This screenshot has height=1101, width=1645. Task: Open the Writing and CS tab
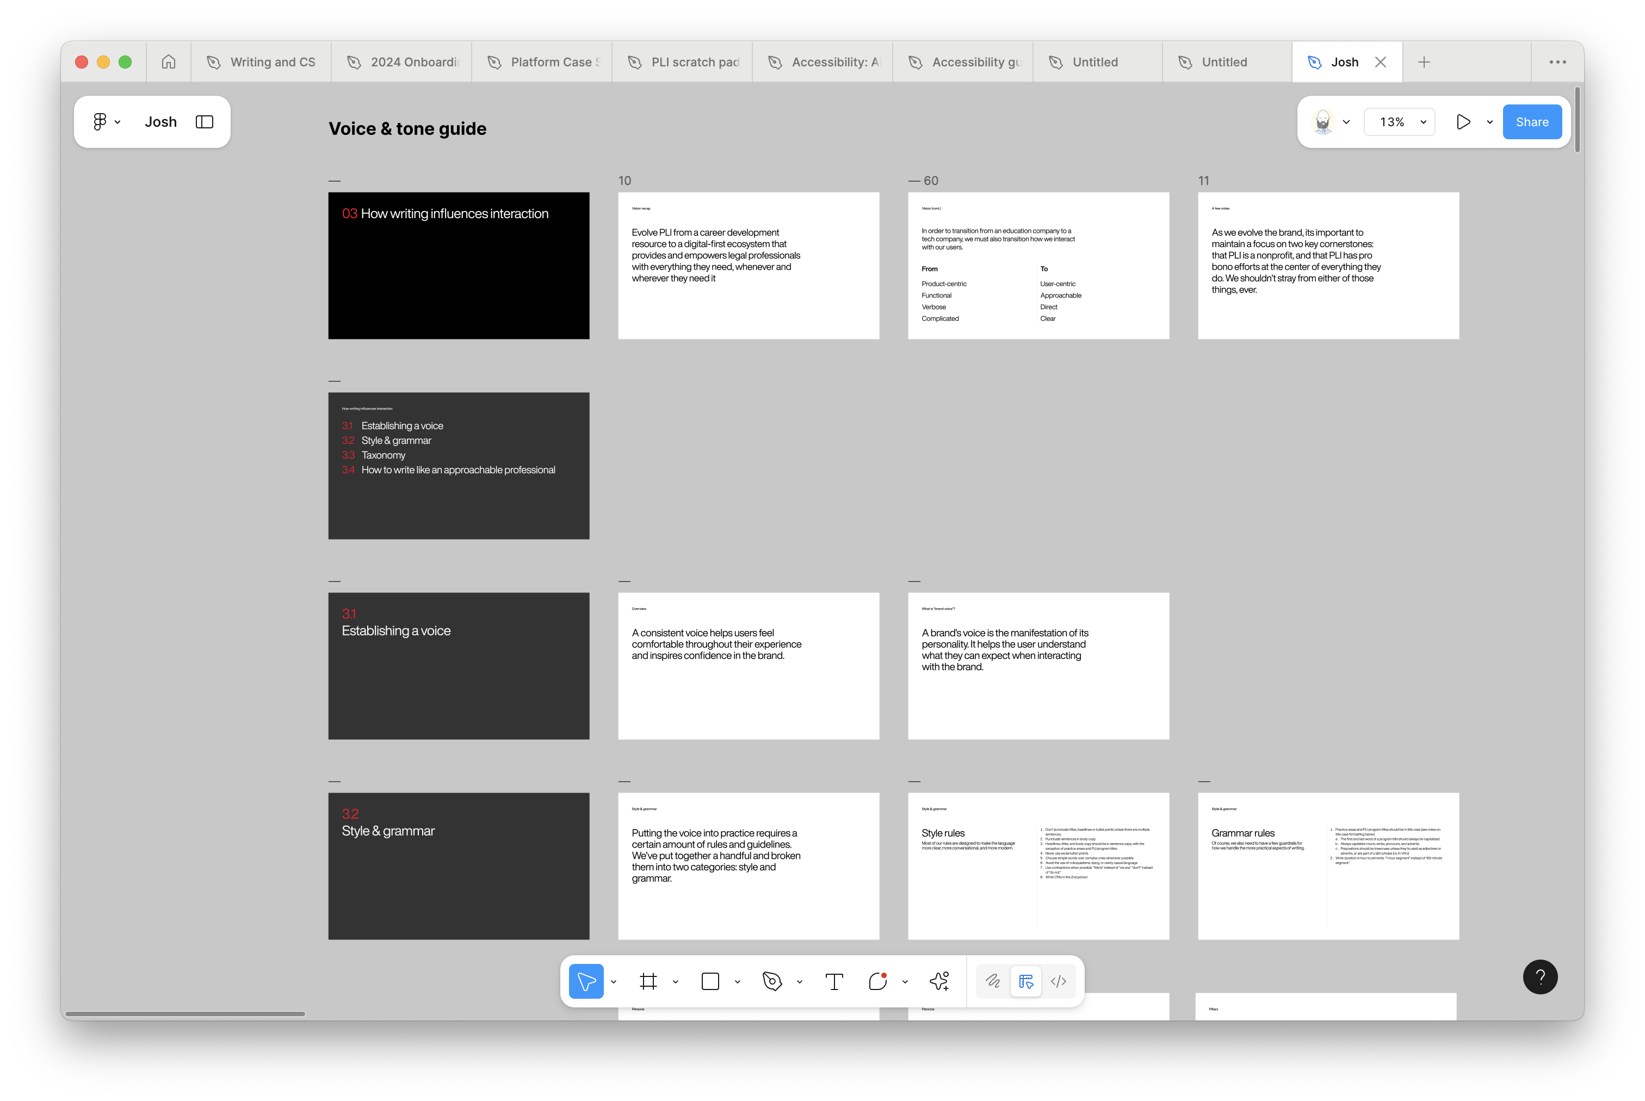262,62
